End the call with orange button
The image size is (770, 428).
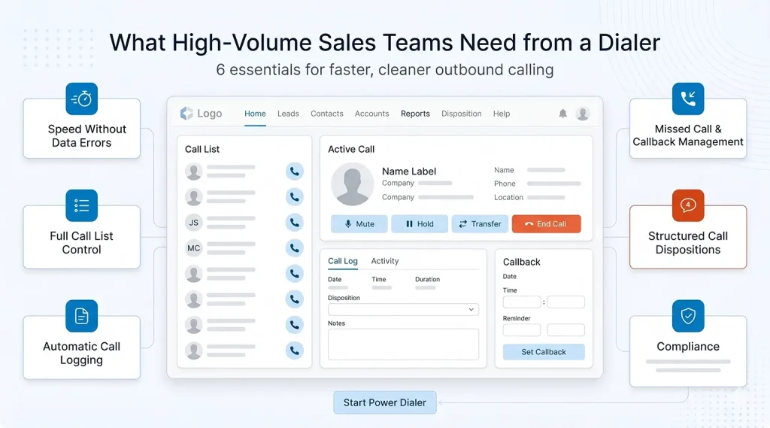click(x=546, y=223)
